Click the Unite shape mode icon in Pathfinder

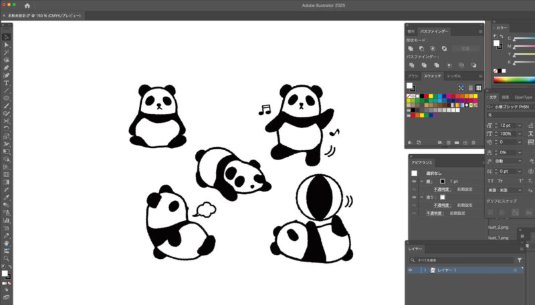click(x=410, y=48)
